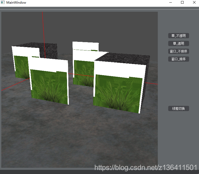Click the front-left grass panel in viewport
Image resolution: width=199 pixels, height=174 pixels.
pyautogui.click(x=49, y=81)
